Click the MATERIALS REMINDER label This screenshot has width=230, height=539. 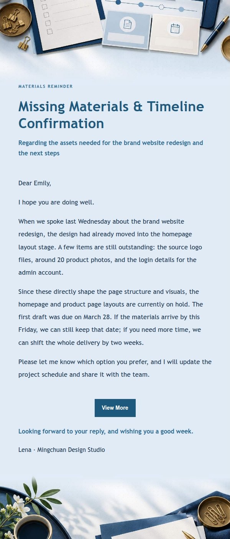click(46, 86)
